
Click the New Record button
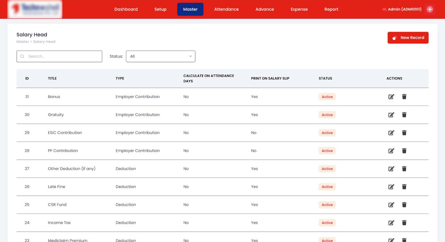pyautogui.click(x=408, y=38)
